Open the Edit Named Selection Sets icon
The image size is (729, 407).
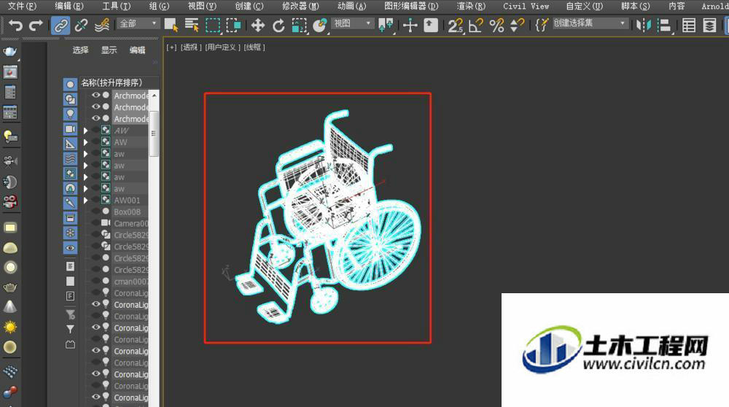coord(541,25)
